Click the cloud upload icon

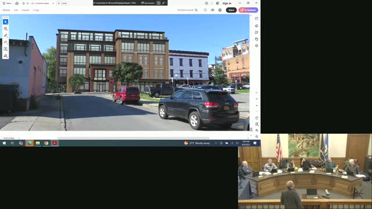pyautogui.click(x=213, y=10)
